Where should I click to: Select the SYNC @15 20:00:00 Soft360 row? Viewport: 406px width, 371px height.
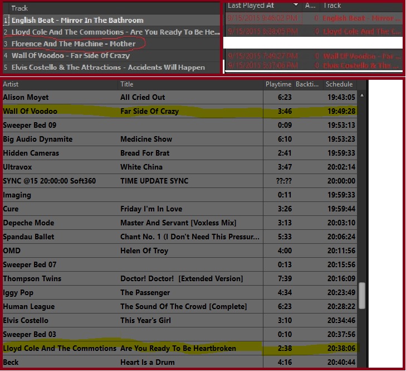coord(180,181)
